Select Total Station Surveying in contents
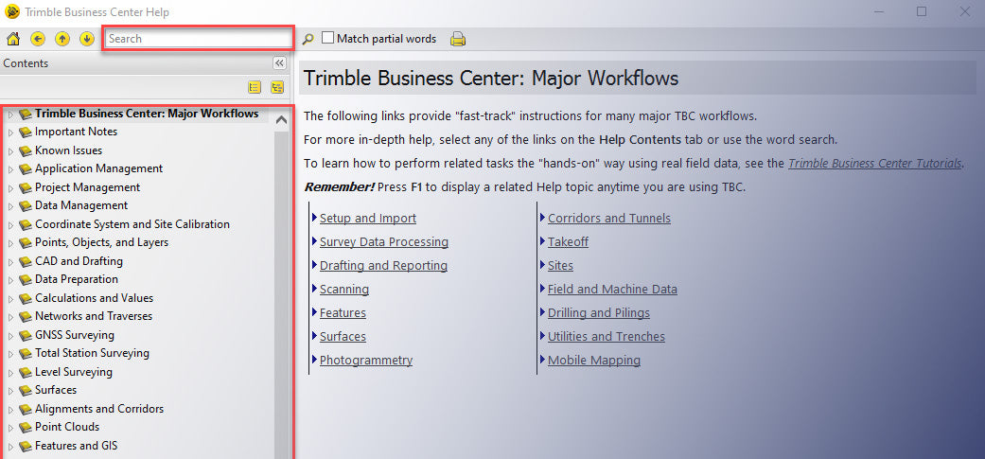This screenshot has width=985, height=459. (93, 353)
